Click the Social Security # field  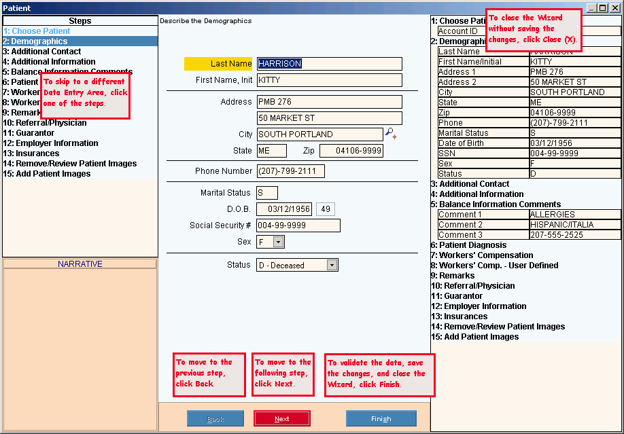(x=298, y=225)
